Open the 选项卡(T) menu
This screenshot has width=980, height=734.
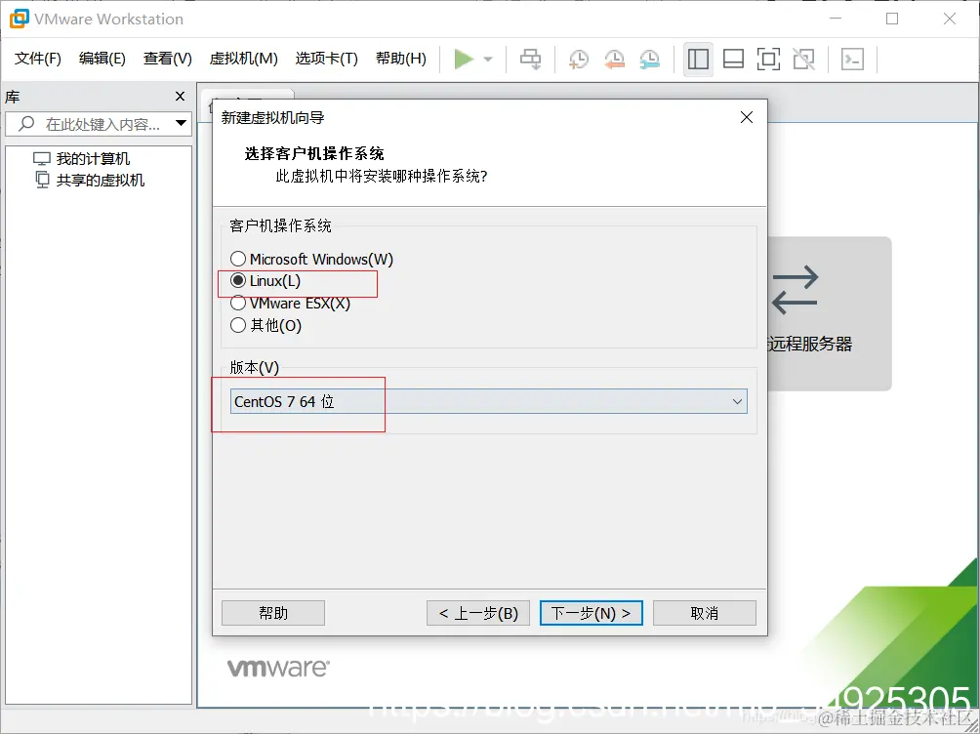[x=326, y=59]
